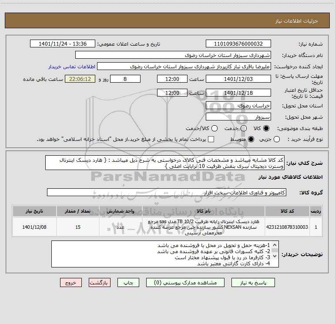Click validity time field beside 1401/12/18
The image size is (335, 324).
click(x=172, y=93)
